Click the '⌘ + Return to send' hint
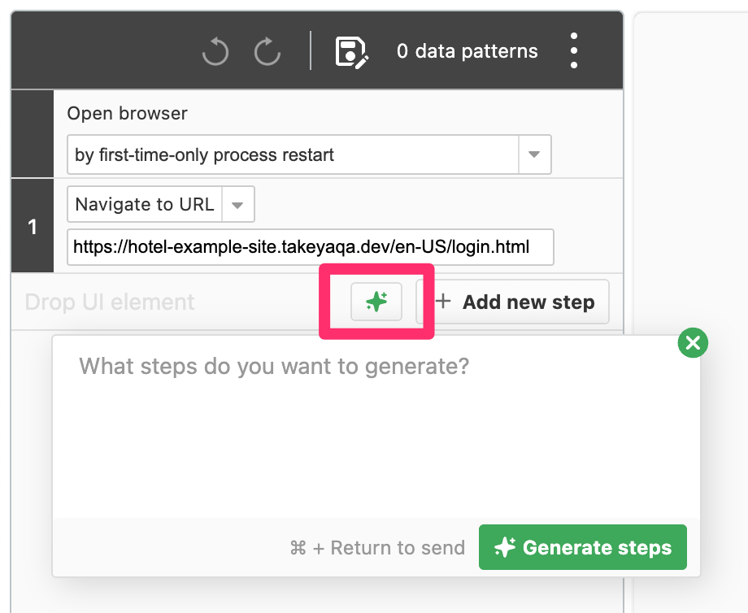Screen dimensions: 748x613 point(377,548)
